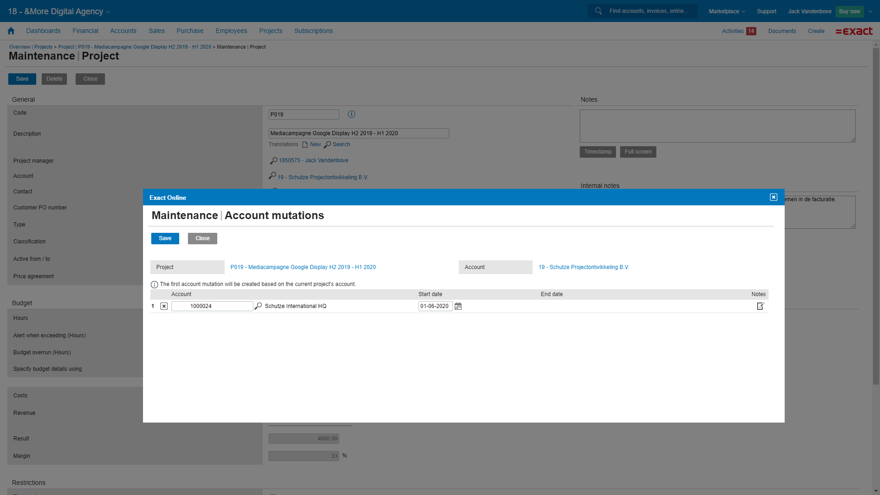Click Jack Vandenbove user name
The image size is (880, 495).
click(x=809, y=11)
